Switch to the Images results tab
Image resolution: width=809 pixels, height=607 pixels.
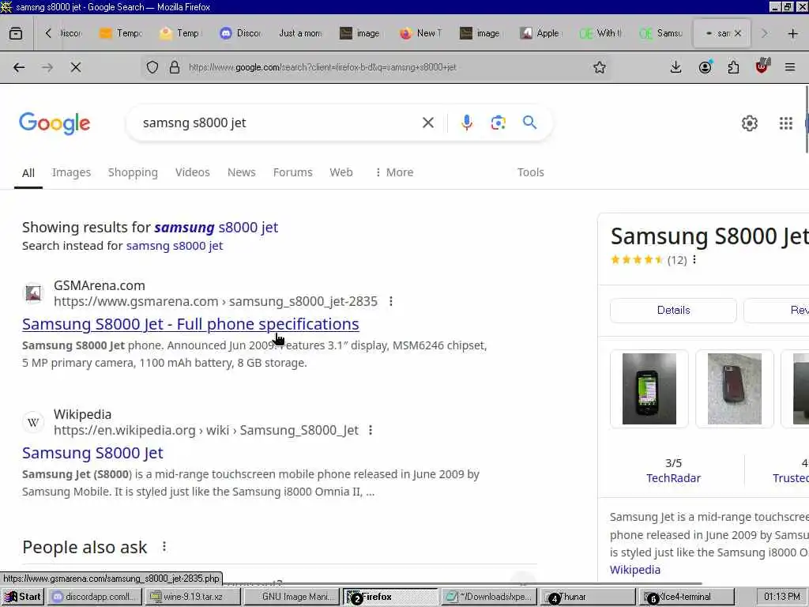[71, 172]
